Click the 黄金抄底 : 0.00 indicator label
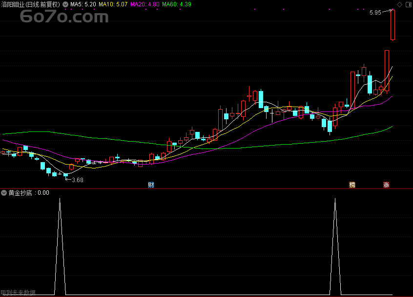The image size is (413, 297). (29, 193)
